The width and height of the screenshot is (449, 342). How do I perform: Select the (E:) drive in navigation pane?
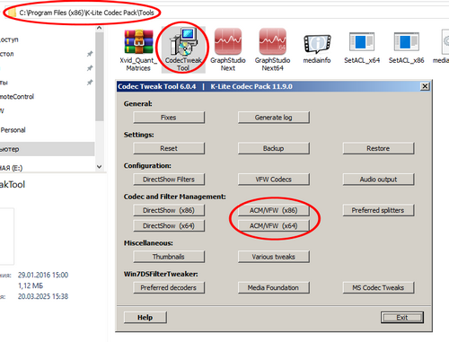tap(12, 168)
